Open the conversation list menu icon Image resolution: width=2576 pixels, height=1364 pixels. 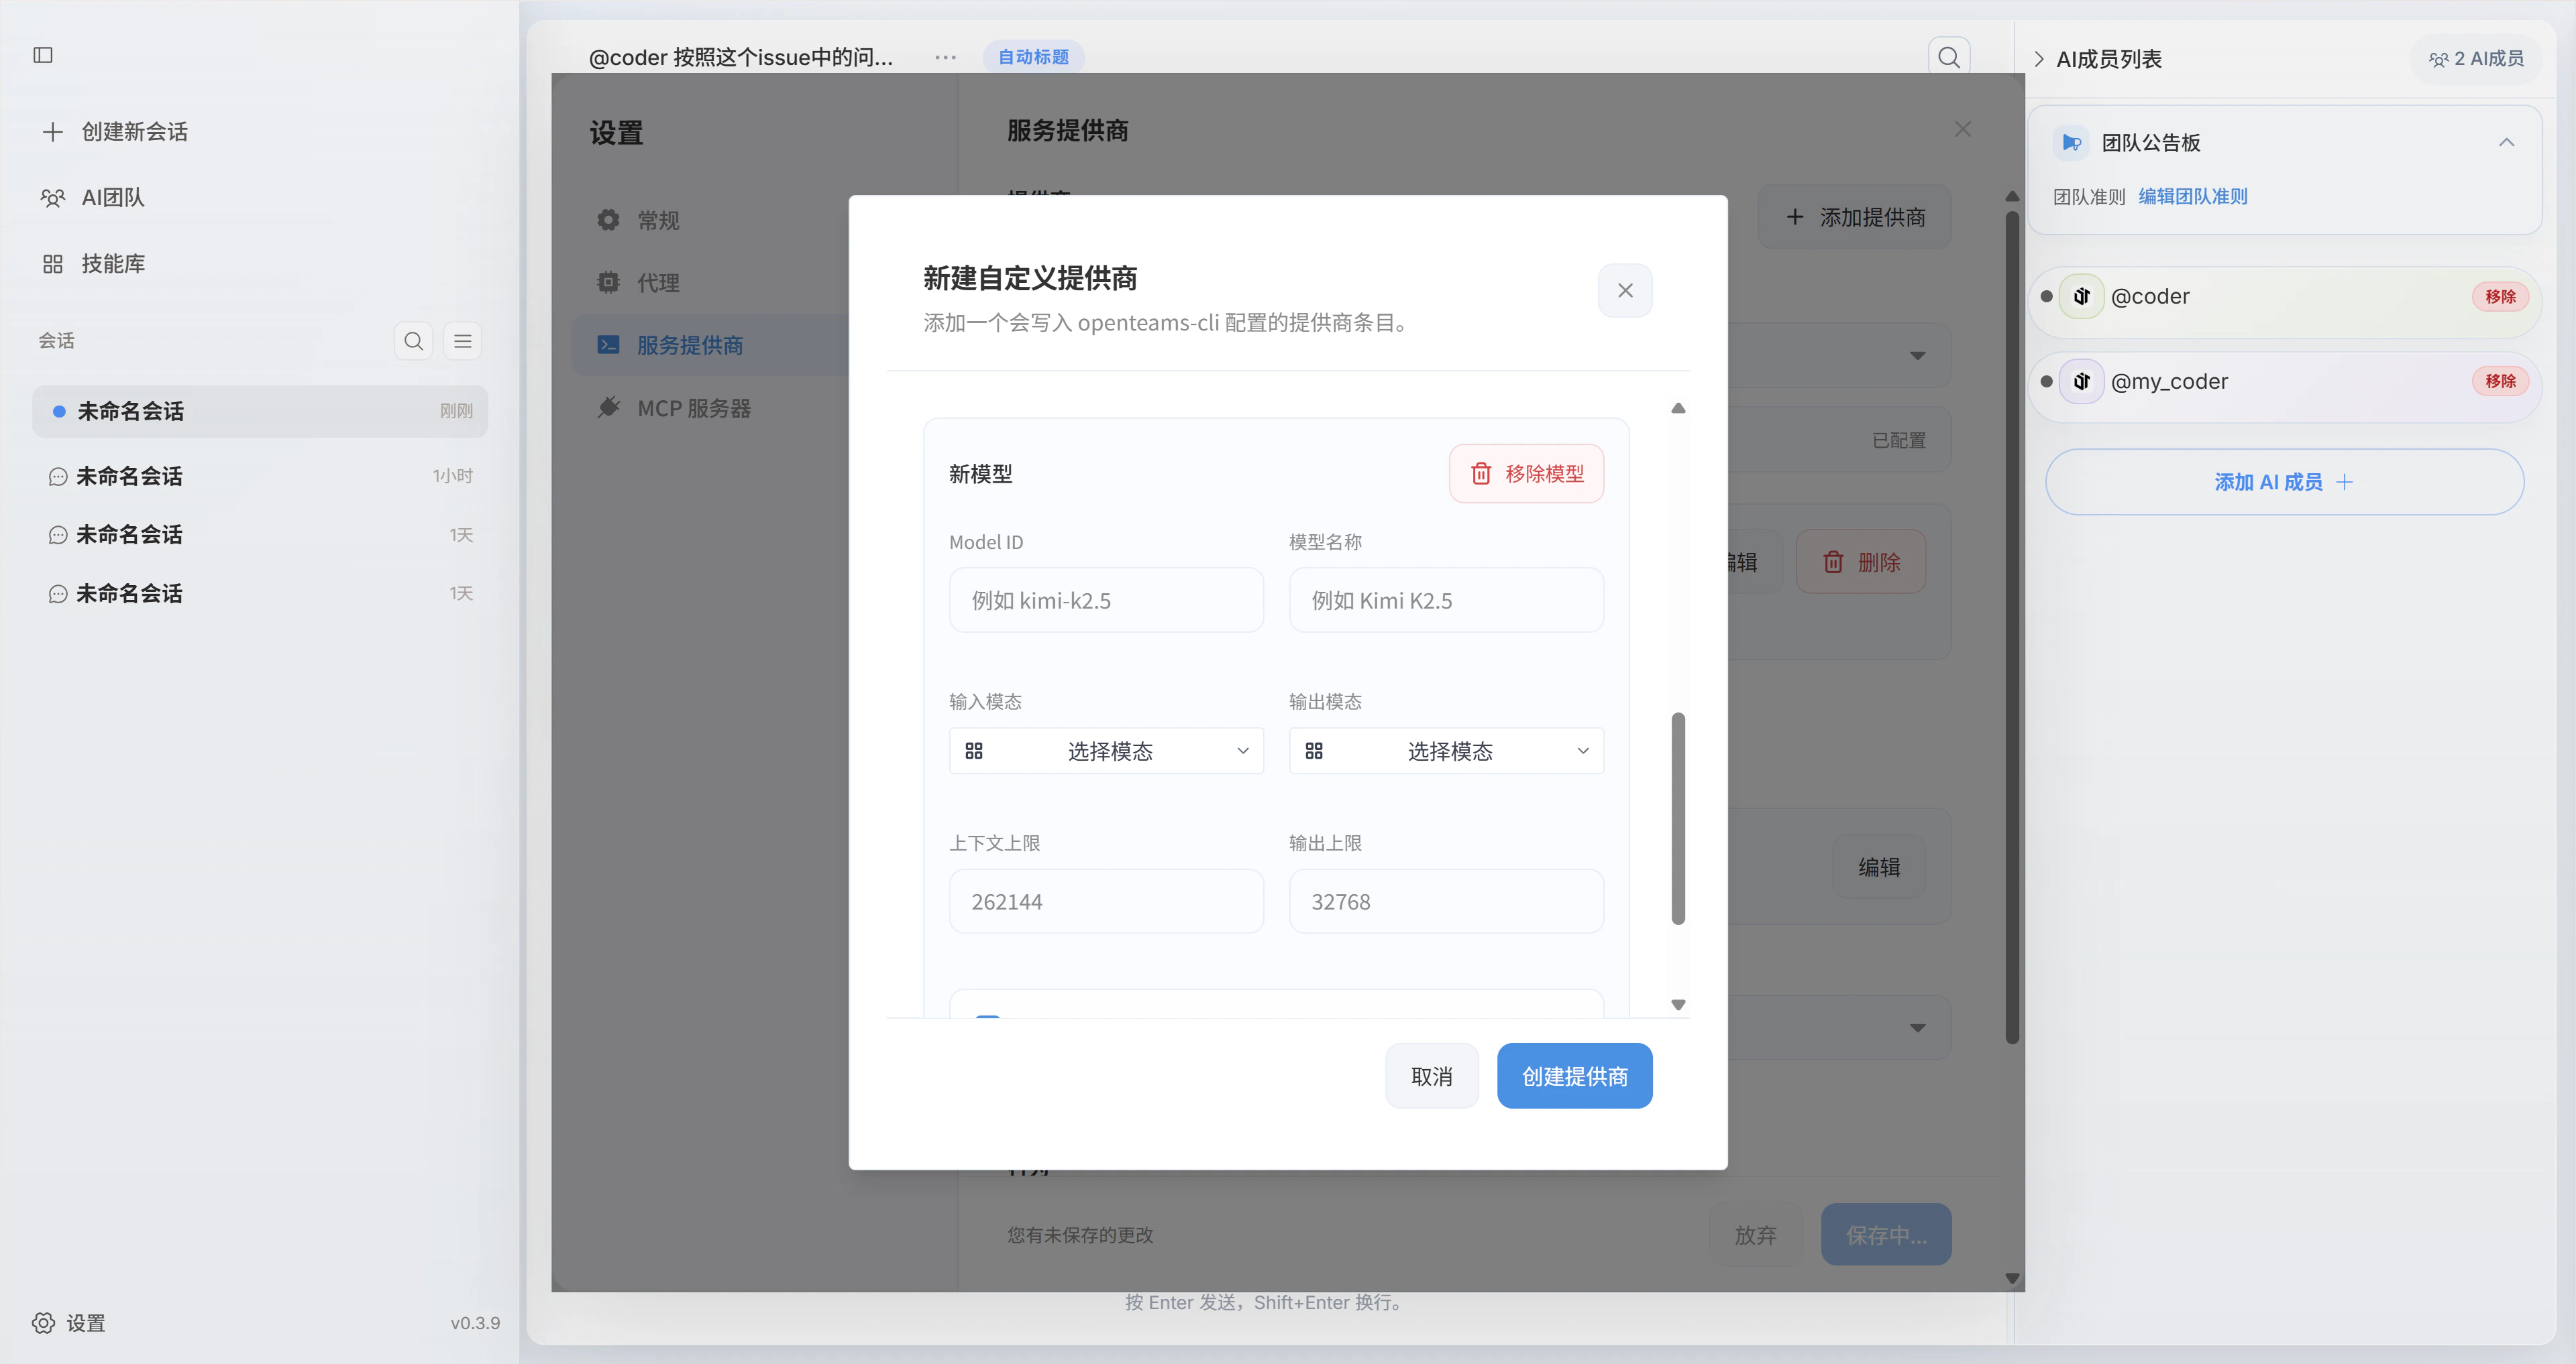(x=462, y=340)
